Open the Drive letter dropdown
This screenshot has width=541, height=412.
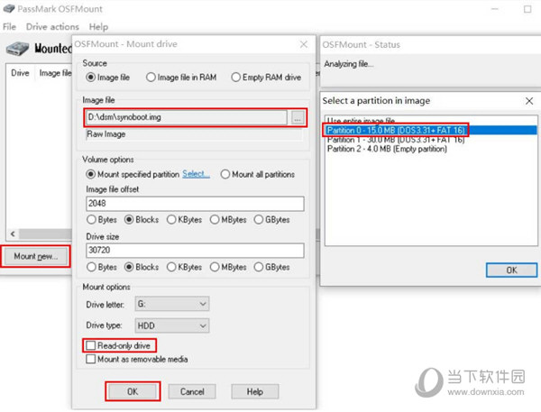point(172,304)
